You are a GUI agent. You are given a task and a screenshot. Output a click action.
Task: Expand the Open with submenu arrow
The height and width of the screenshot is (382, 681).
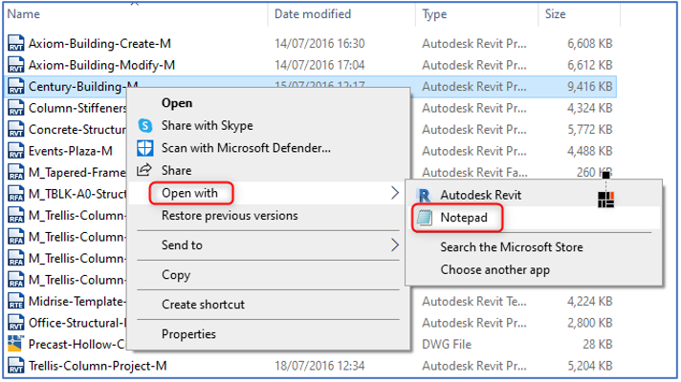click(394, 193)
